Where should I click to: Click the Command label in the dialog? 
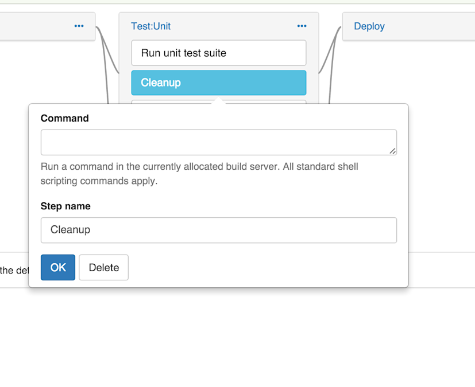pos(64,118)
